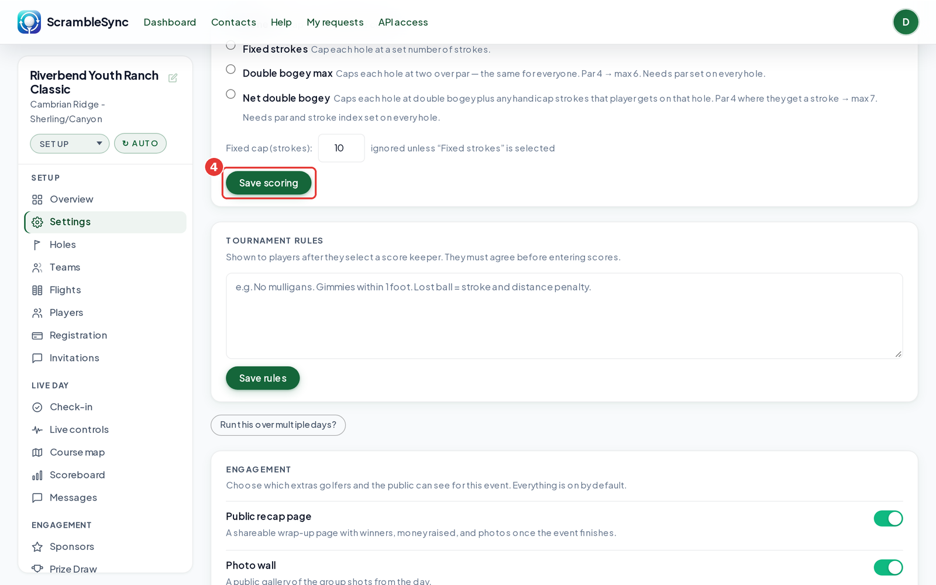936x585 pixels.
Task: Click into the Tournament rules text area
Action: (x=564, y=316)
